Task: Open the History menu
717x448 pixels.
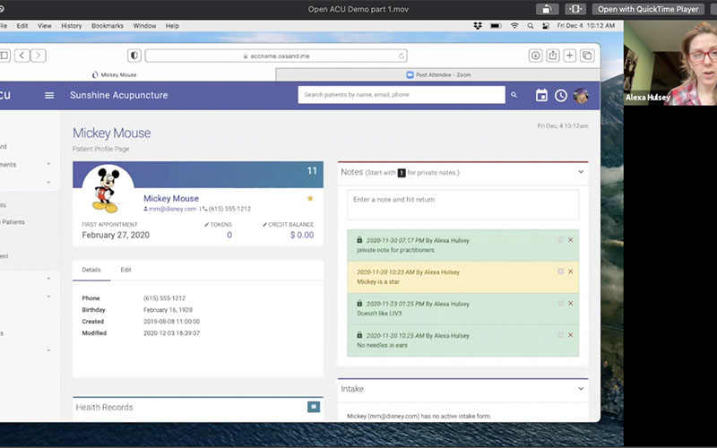Action: pyautogui.click(x=72, y=26)
